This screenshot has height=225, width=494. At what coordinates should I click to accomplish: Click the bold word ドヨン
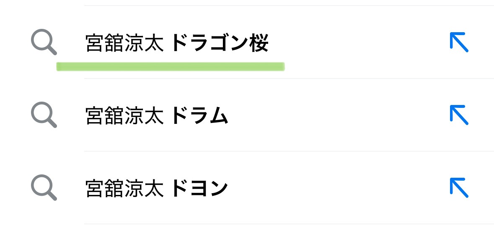[x=200, y=188]
